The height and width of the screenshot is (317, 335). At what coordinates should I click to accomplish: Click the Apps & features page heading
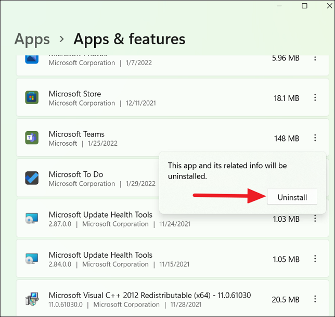click(x=129, y=39)
